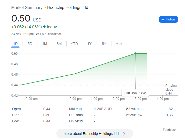Switch to the 1M chart range
Image resolution: width=185 pixels, height=139 pixels.
[45, 44]
